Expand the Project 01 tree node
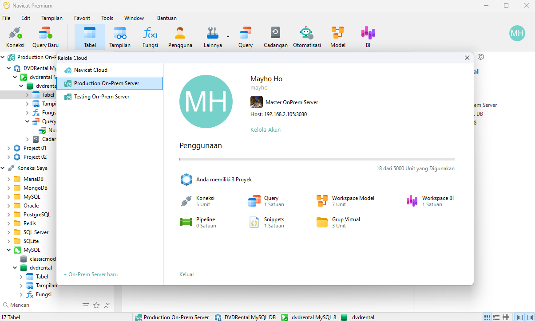Image resolution: width=535 pixels, height=321 pixels. coord(9,148)
